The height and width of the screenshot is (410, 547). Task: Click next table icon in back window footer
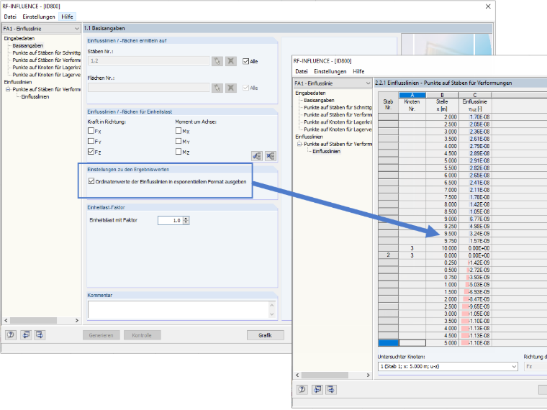pos(40,335)
